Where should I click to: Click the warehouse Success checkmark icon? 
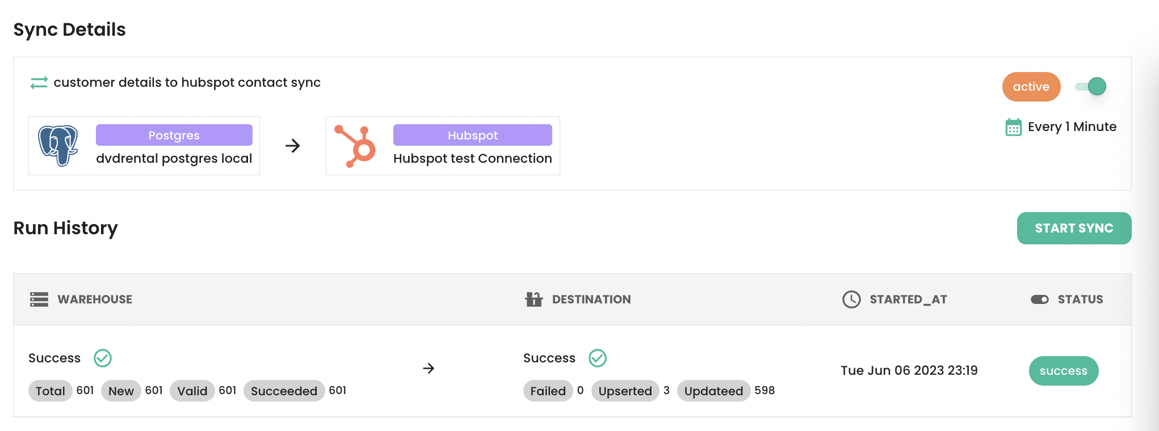point(103,358)
